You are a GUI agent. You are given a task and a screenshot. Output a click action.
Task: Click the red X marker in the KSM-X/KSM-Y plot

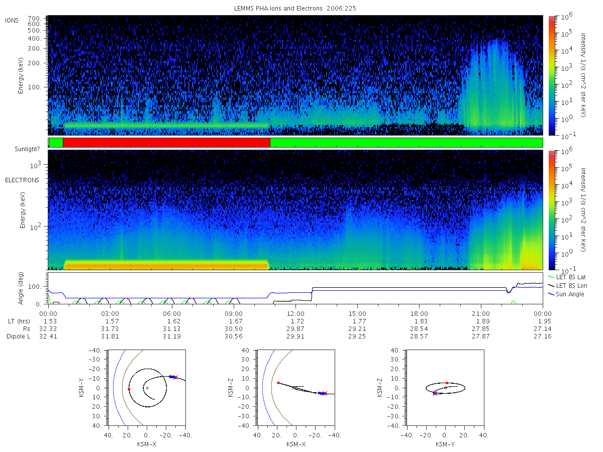pyautogui.click(x=175, y=377)
